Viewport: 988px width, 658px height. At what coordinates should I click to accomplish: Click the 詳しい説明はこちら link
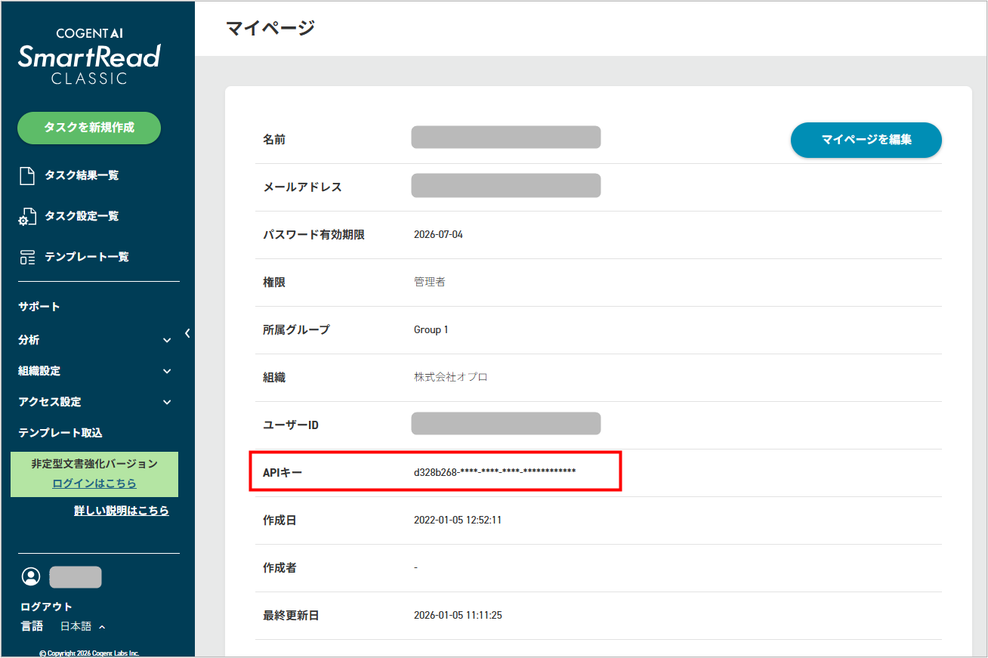(122, 510)
